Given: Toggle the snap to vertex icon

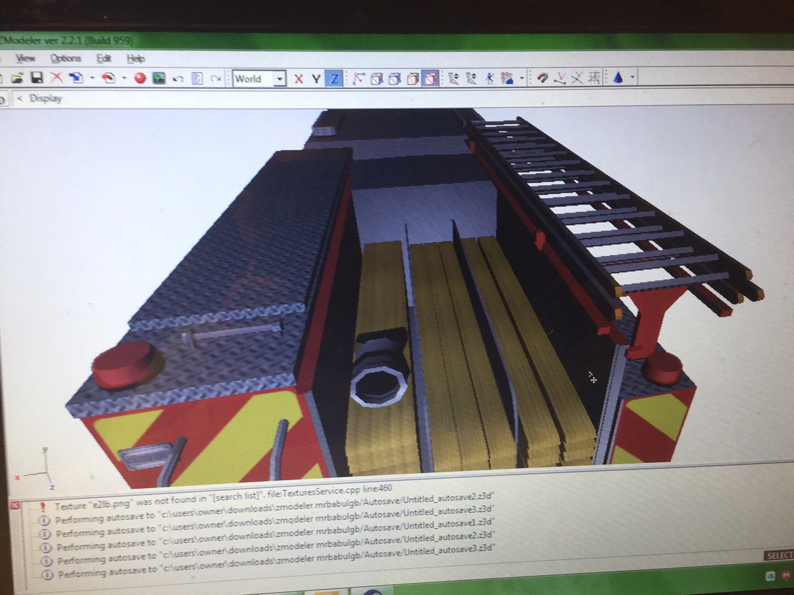Looking at the screenshot, I should click(x=560, y=78).
